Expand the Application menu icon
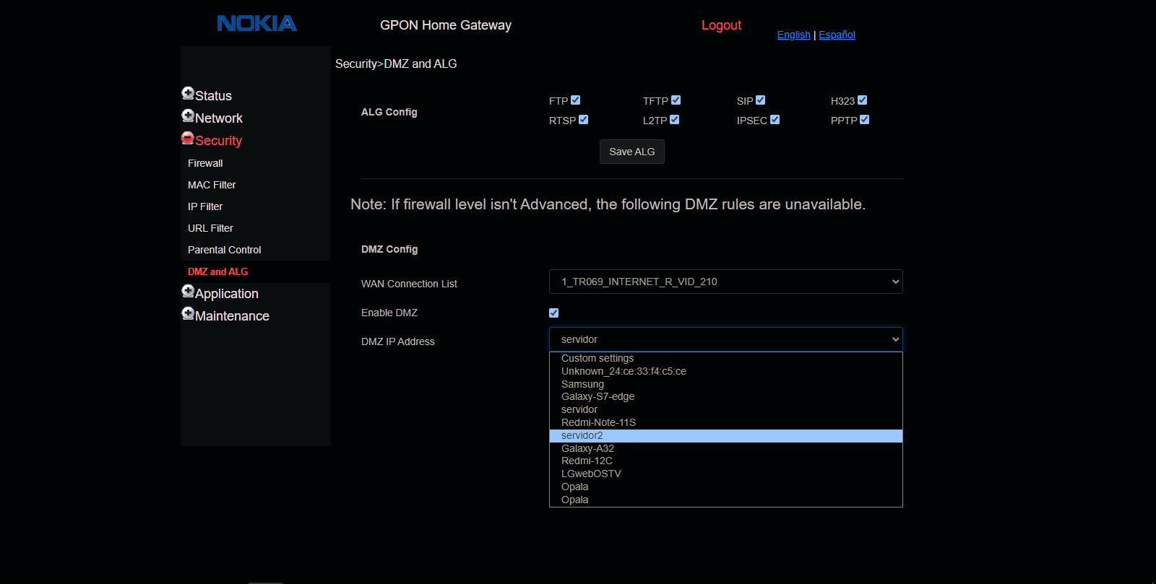The image size is (1156, 584). point(188,291)
